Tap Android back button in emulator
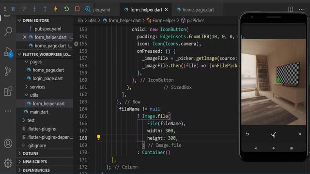Viewport: 310px width, 174px height. click(x=255, y=148)
